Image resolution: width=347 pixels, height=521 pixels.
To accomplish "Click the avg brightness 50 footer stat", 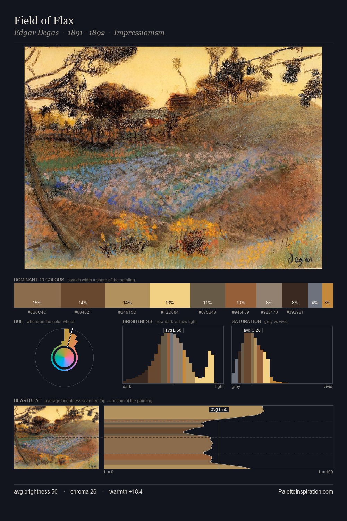I will 36,491.
